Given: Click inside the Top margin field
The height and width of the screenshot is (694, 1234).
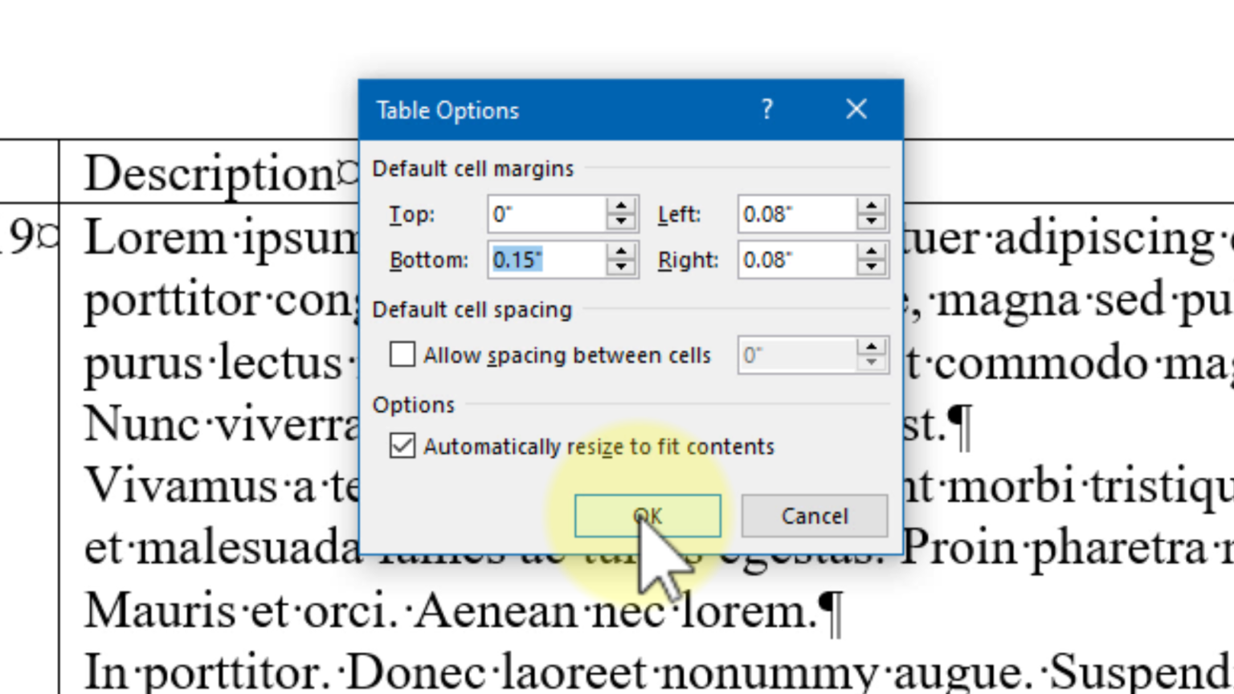Looking at the screenshot, I should pyautogui.click(x=546, y=214).
